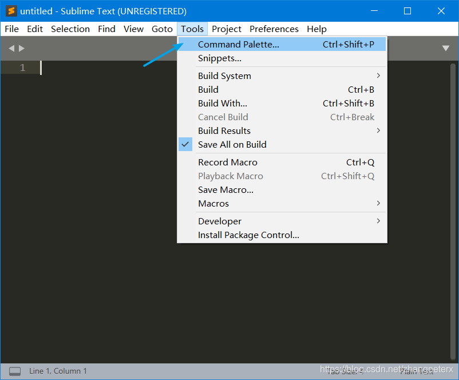The image size is (459, 380).
Task: Open the File menu
Action: [11, 29]
